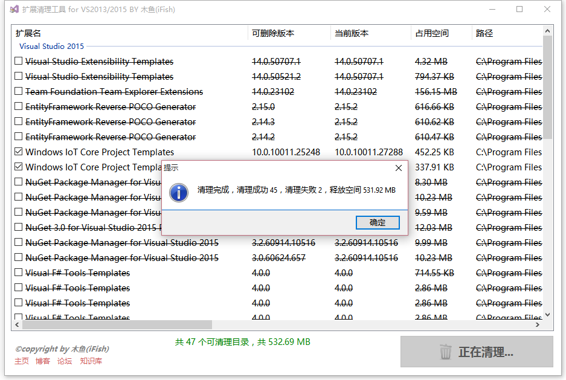Open the 知识库 link
This screenshot has height=380, width=566.
tap(91, 362)
